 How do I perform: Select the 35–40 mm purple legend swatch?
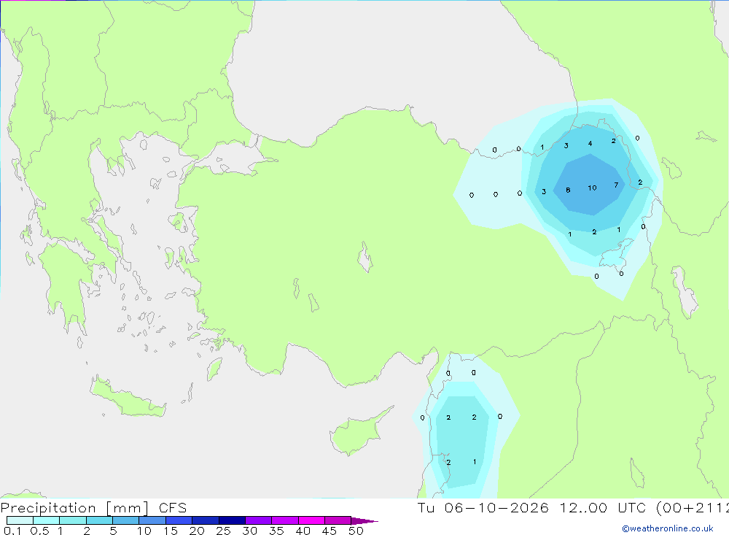285,520
